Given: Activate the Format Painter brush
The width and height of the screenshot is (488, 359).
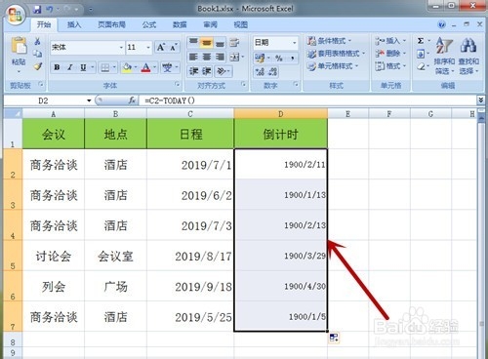Looking at the screenshot, I should coord(38,66).
